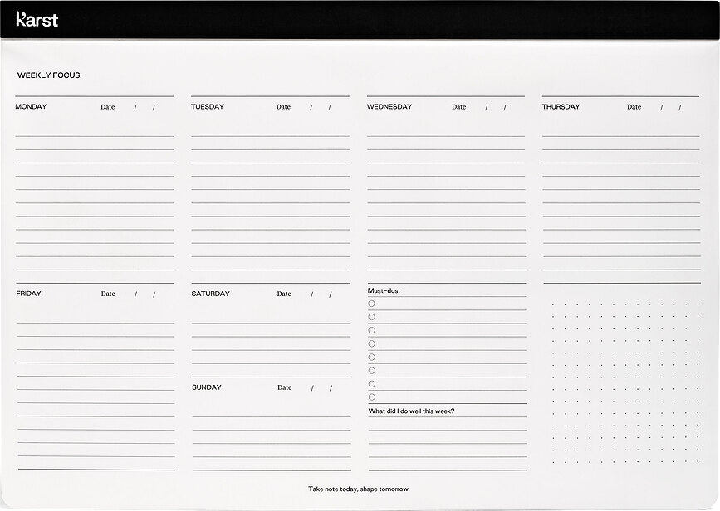Click the 'Take note today, shape tomorrow' tagline

point(359,489)
